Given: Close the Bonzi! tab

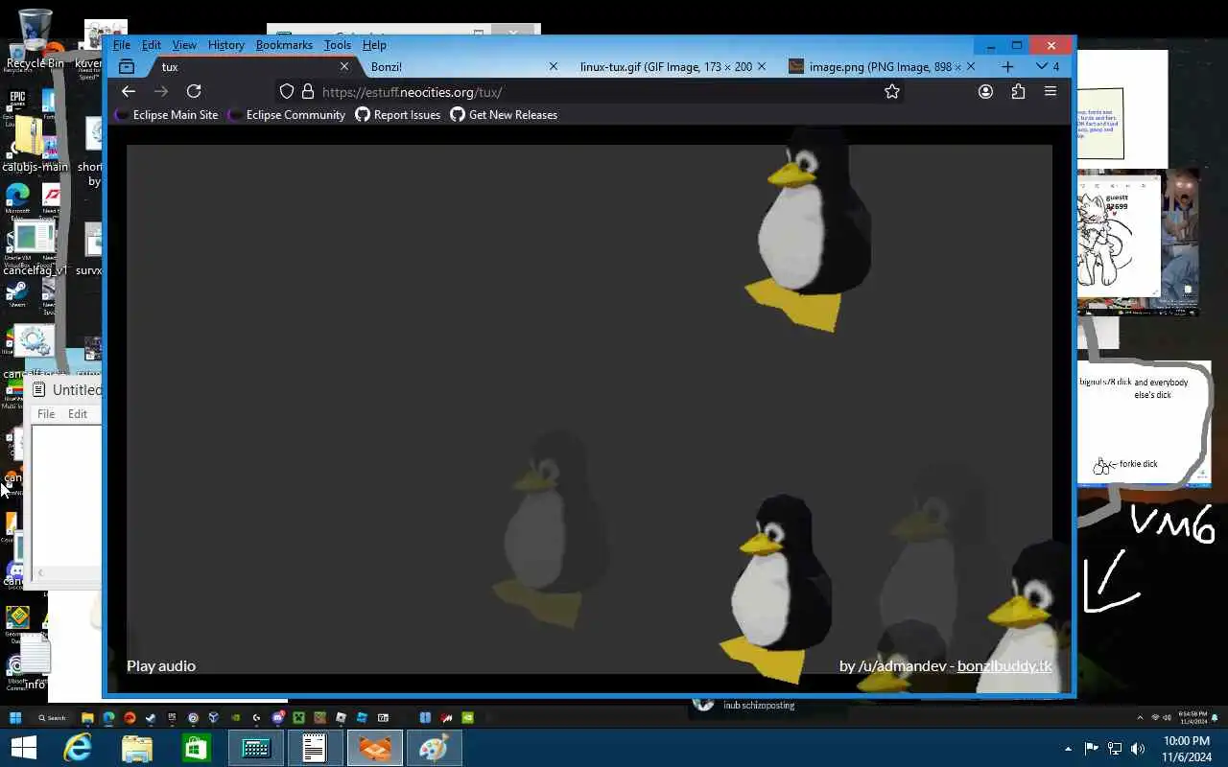Looking at the screenshot, I should 554,67.
